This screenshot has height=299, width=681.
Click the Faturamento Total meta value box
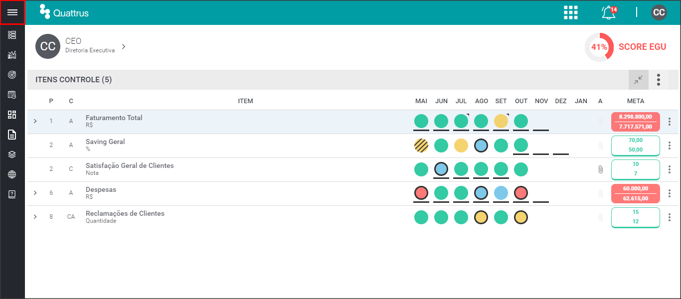coord(636,122)
